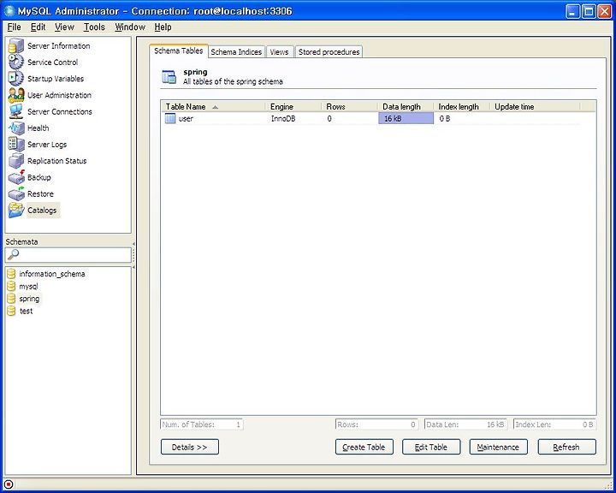Viewport: 616px width, 493px height.
Task: Click the highlighted '16 kB' data length cell
Action: (x=406, y=118)
